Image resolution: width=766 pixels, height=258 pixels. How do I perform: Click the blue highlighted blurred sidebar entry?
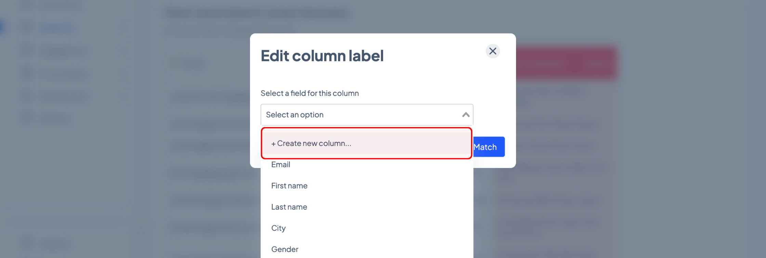57,29
